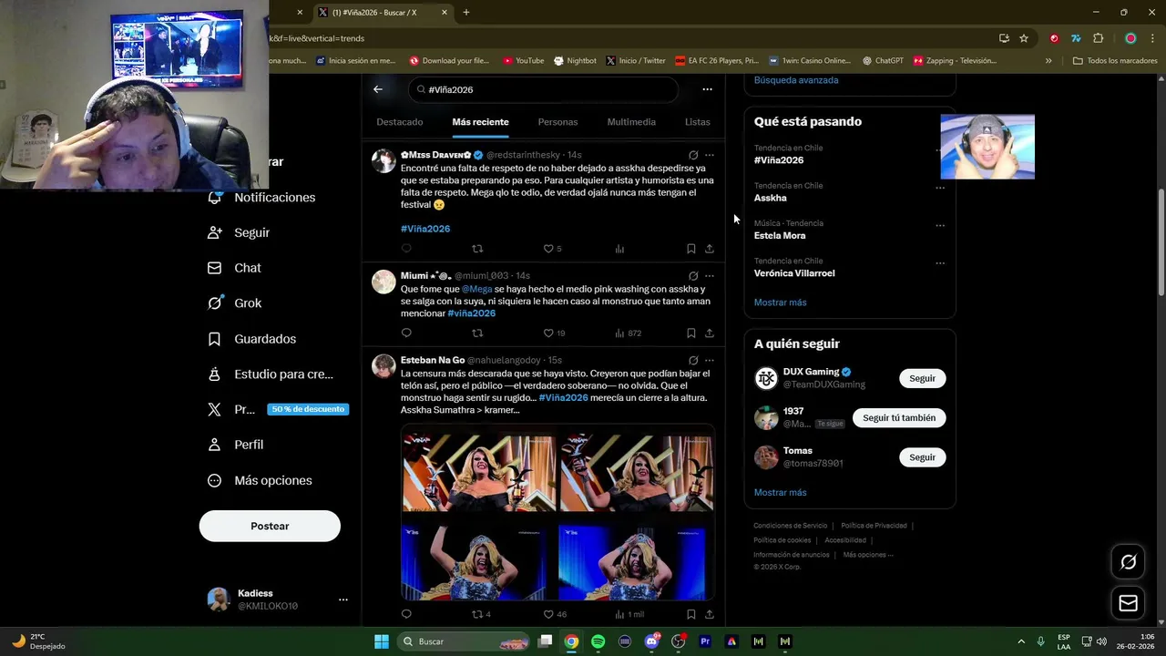Open more options for Miss Draven post
The height and width of the screenshot is (656, 1166).
point(710,155)
